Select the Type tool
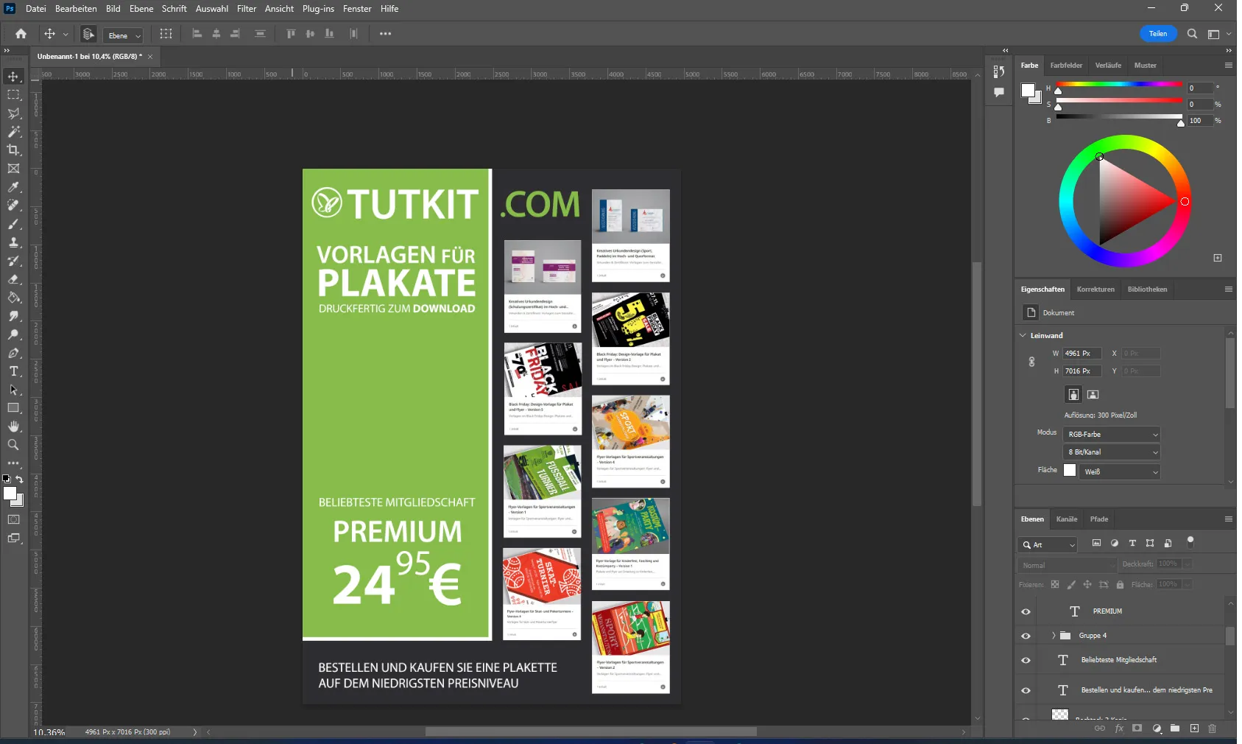Image resolution: width=1242 pixels, height=744 pixels. (x=13, y=371)
